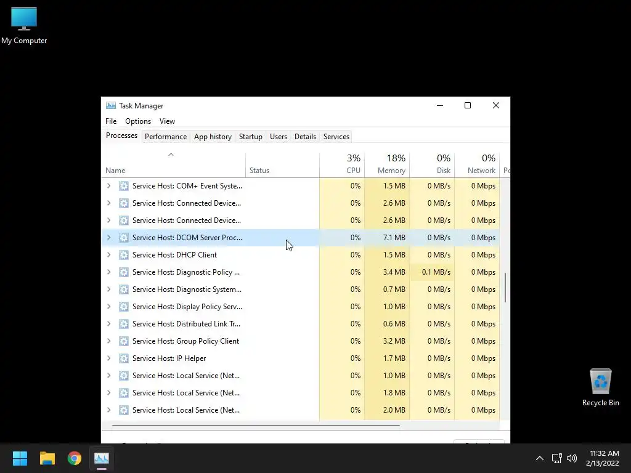This screenshot has width=631, height=473.
Task: Switch to the Performance tab
Action: (165, 137)
